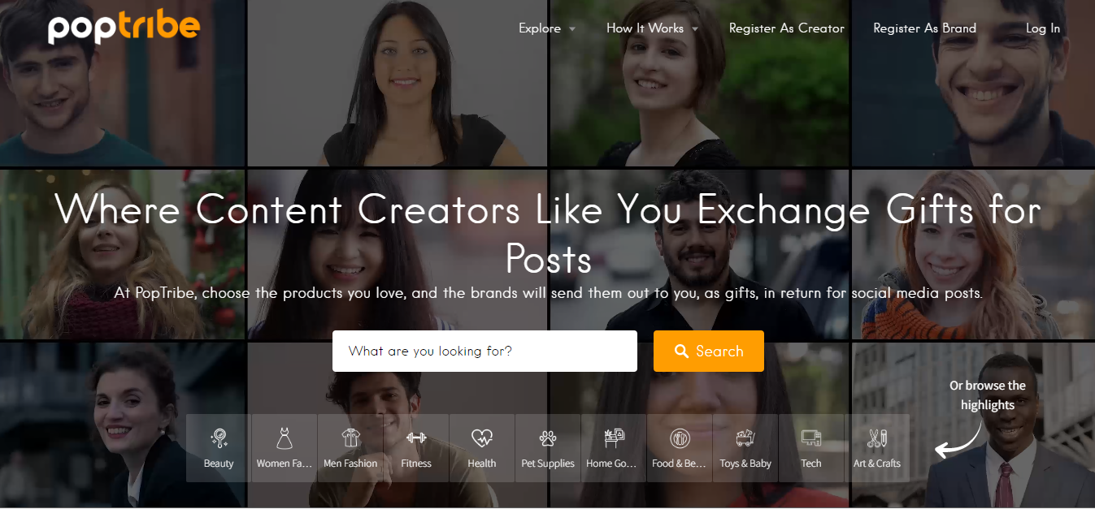Go home via the poptribe logo
This screenshot has height=509, width=1095.
pos(124,28)
